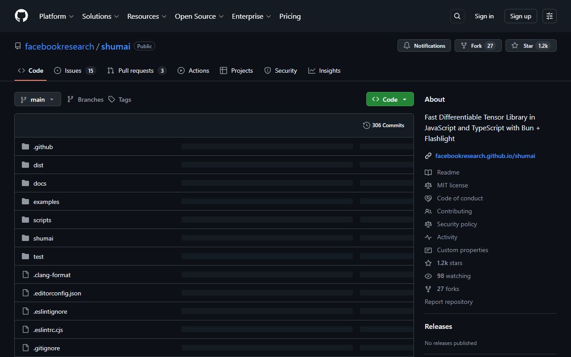Open the GitHub home logo
Screen dimensions: 571x357
click(x=21, y=16)
